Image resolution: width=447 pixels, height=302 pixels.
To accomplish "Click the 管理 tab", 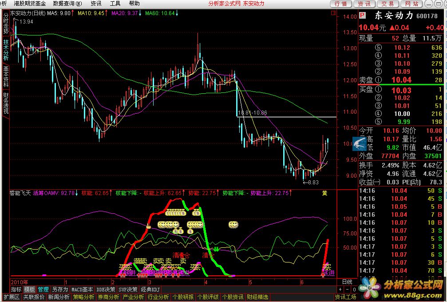I will 43,290.
